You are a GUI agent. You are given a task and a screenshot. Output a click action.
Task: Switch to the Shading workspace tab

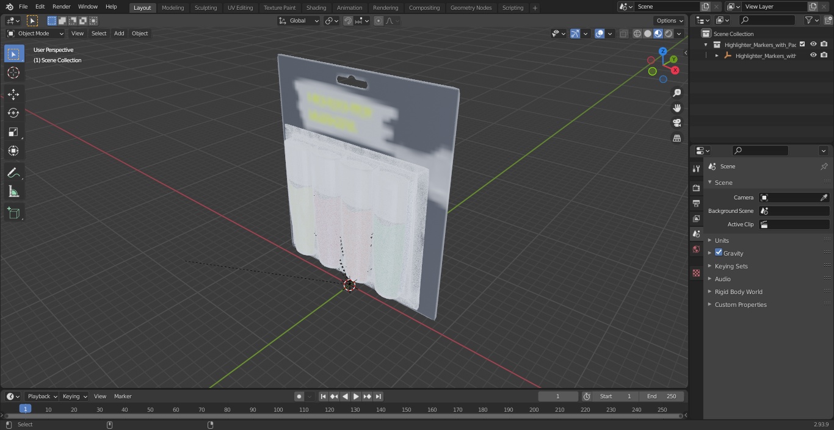pyautogui.click(x=316, y=7)
